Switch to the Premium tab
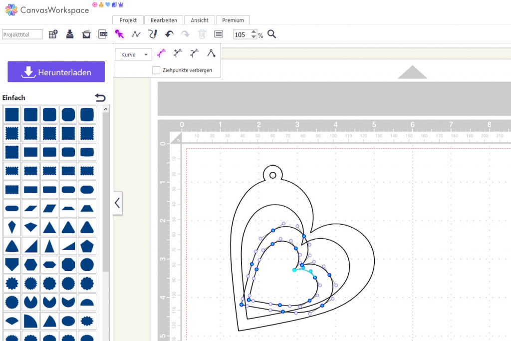Screen dimensions: 511x341 pyautogui.click(x=233, y=20)
